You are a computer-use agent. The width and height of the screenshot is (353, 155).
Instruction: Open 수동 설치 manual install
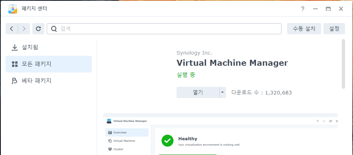[304, 29]
